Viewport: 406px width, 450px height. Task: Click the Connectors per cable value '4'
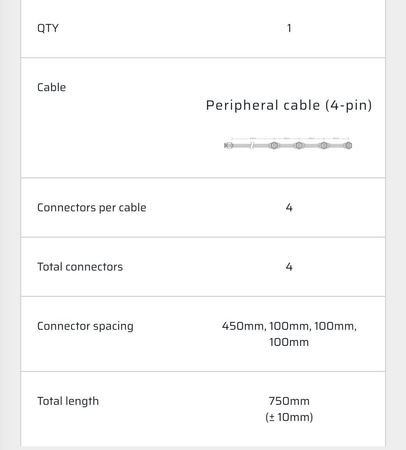pyautogui.click(x=289, y=208)
